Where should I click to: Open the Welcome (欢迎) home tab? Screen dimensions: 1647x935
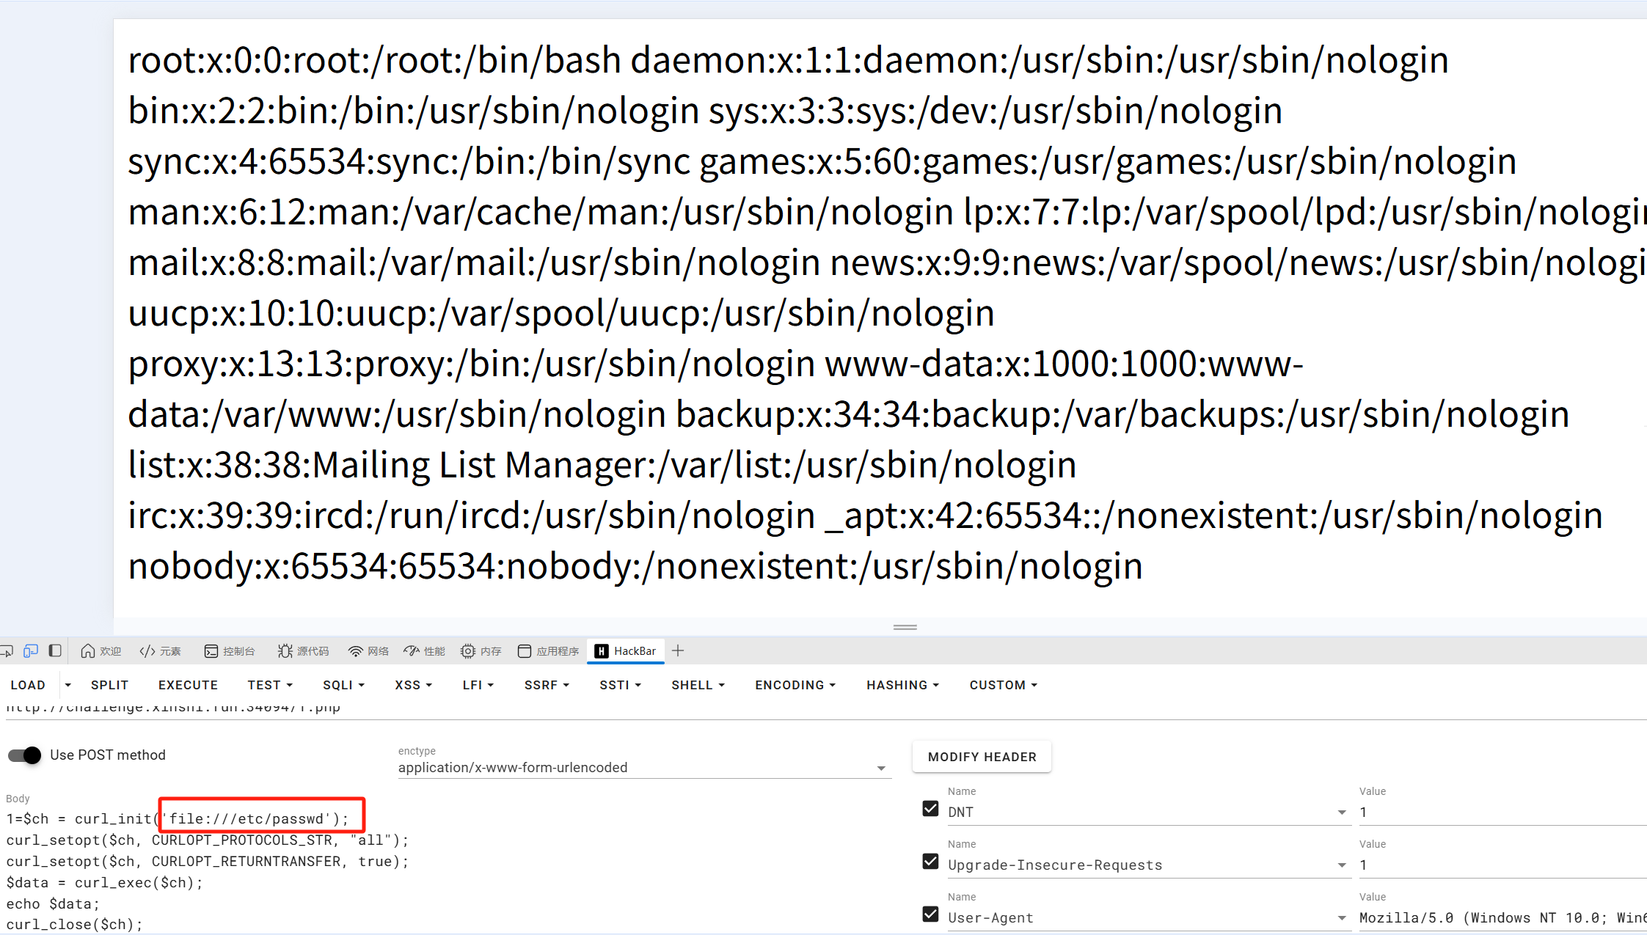(x=101, y=650)
